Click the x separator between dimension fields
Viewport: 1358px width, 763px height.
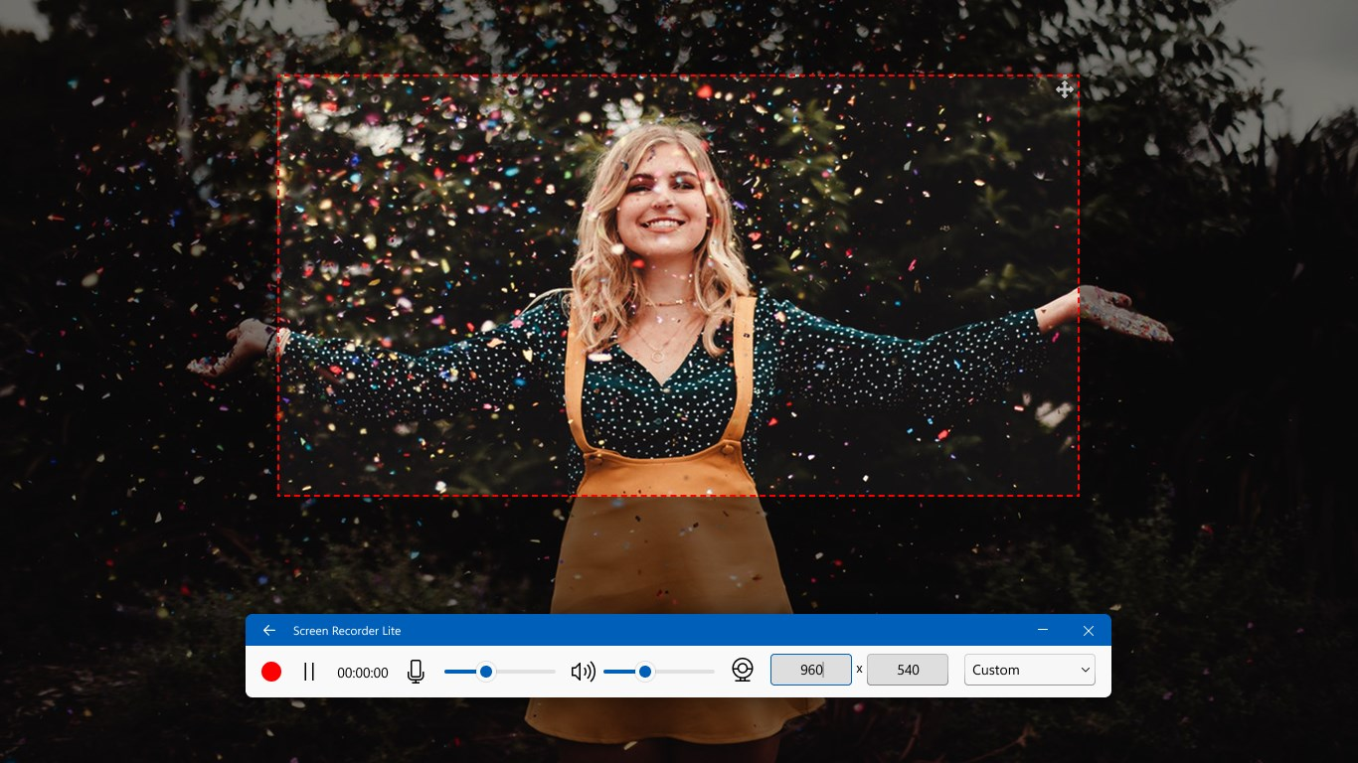(858, 671)
